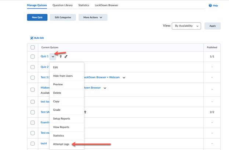The height and width of the screenshot is (150, 229).
Task: Click the Apply button
Action: click(x=212, y=26)
